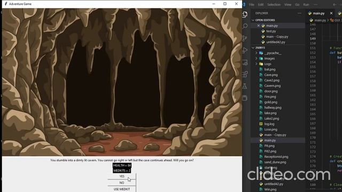This screenshot has width=342, height=192.
Task: Click the Adventure Game feather window icon
Action: pyautogui.click(x=6, y=4)
